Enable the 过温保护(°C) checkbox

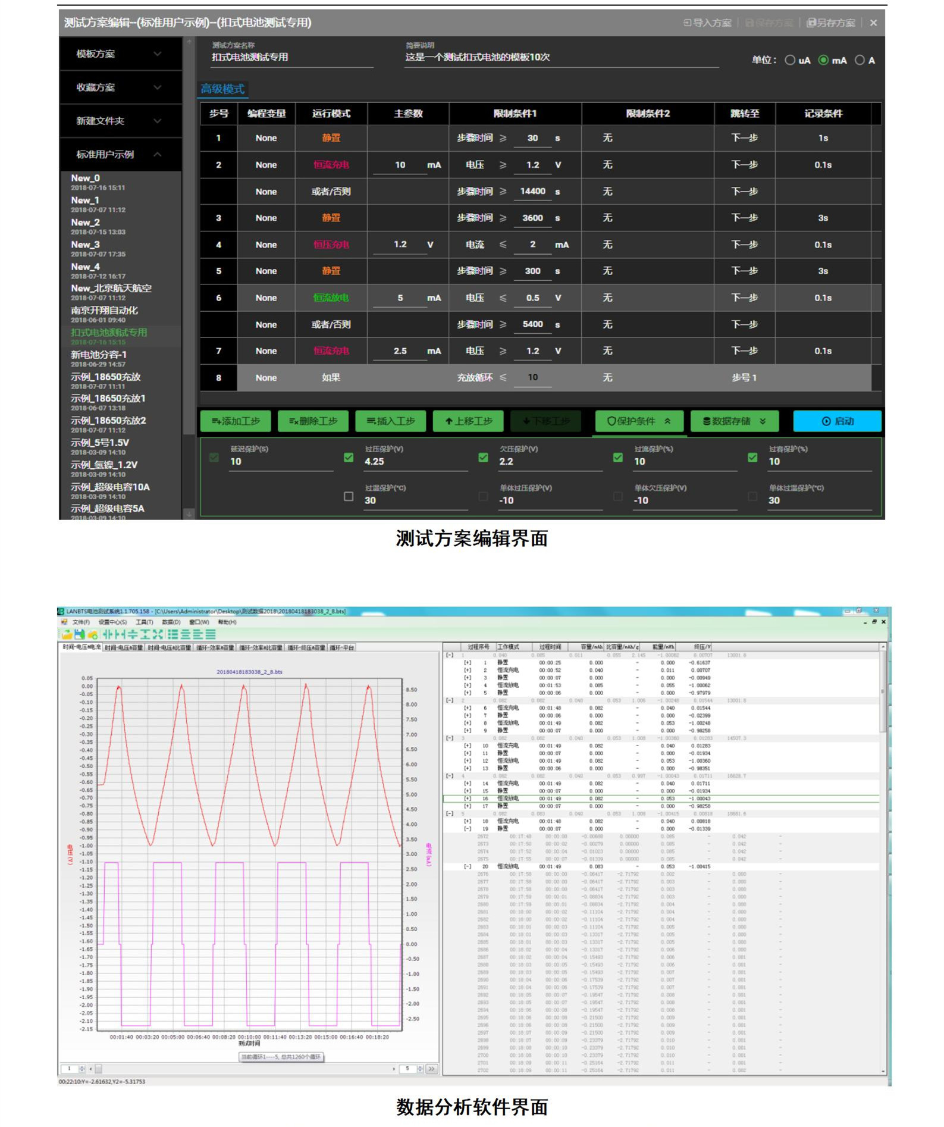tap(349, 496)
